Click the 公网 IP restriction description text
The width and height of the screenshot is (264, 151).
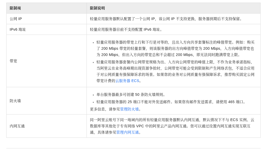pos(166,19)
